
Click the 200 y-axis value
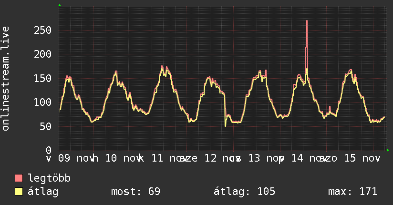42,54
